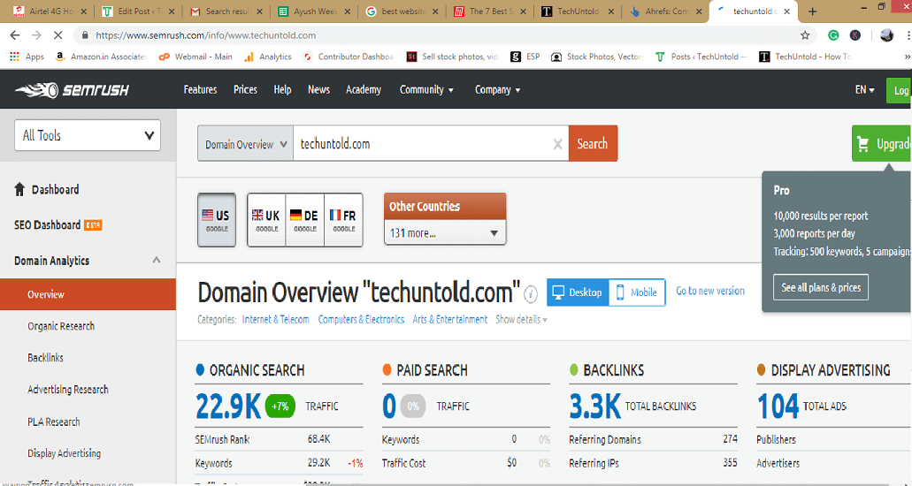Viewport: 912px width, 486px height.
Task: Open the All Tools dropdown
Action: [88, 135]
